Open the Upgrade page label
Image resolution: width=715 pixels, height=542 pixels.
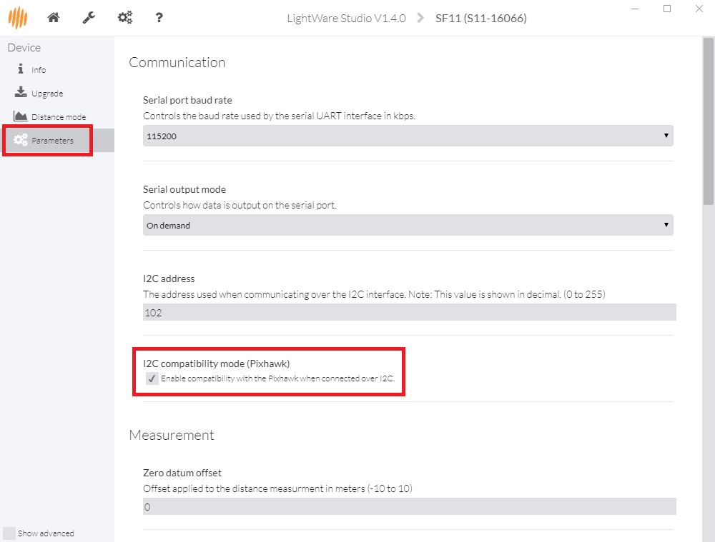click(47, 94)
